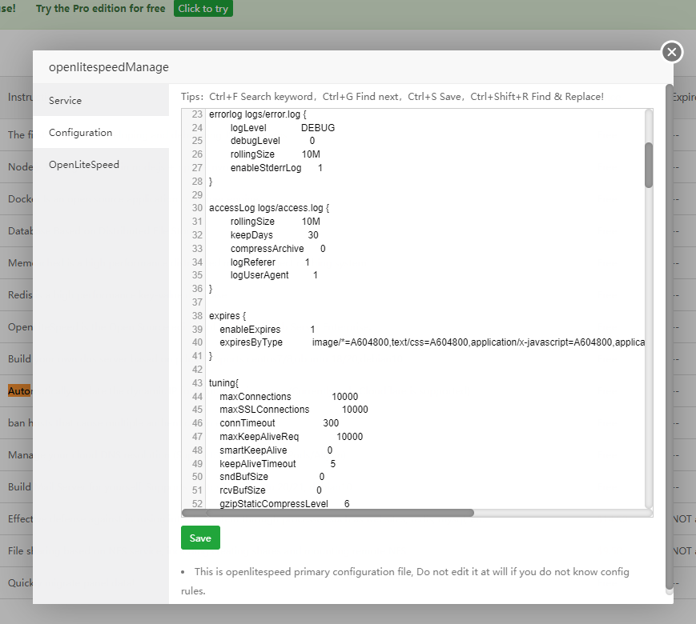The image size is (696, 624).
Task: Close the openlitespeedManage dialog
Action: [672, 52]
